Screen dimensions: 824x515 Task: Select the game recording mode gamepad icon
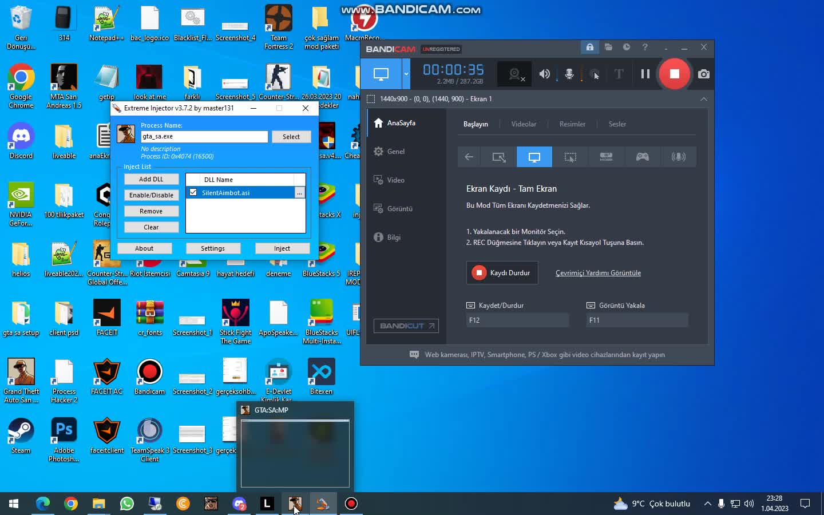642,157
